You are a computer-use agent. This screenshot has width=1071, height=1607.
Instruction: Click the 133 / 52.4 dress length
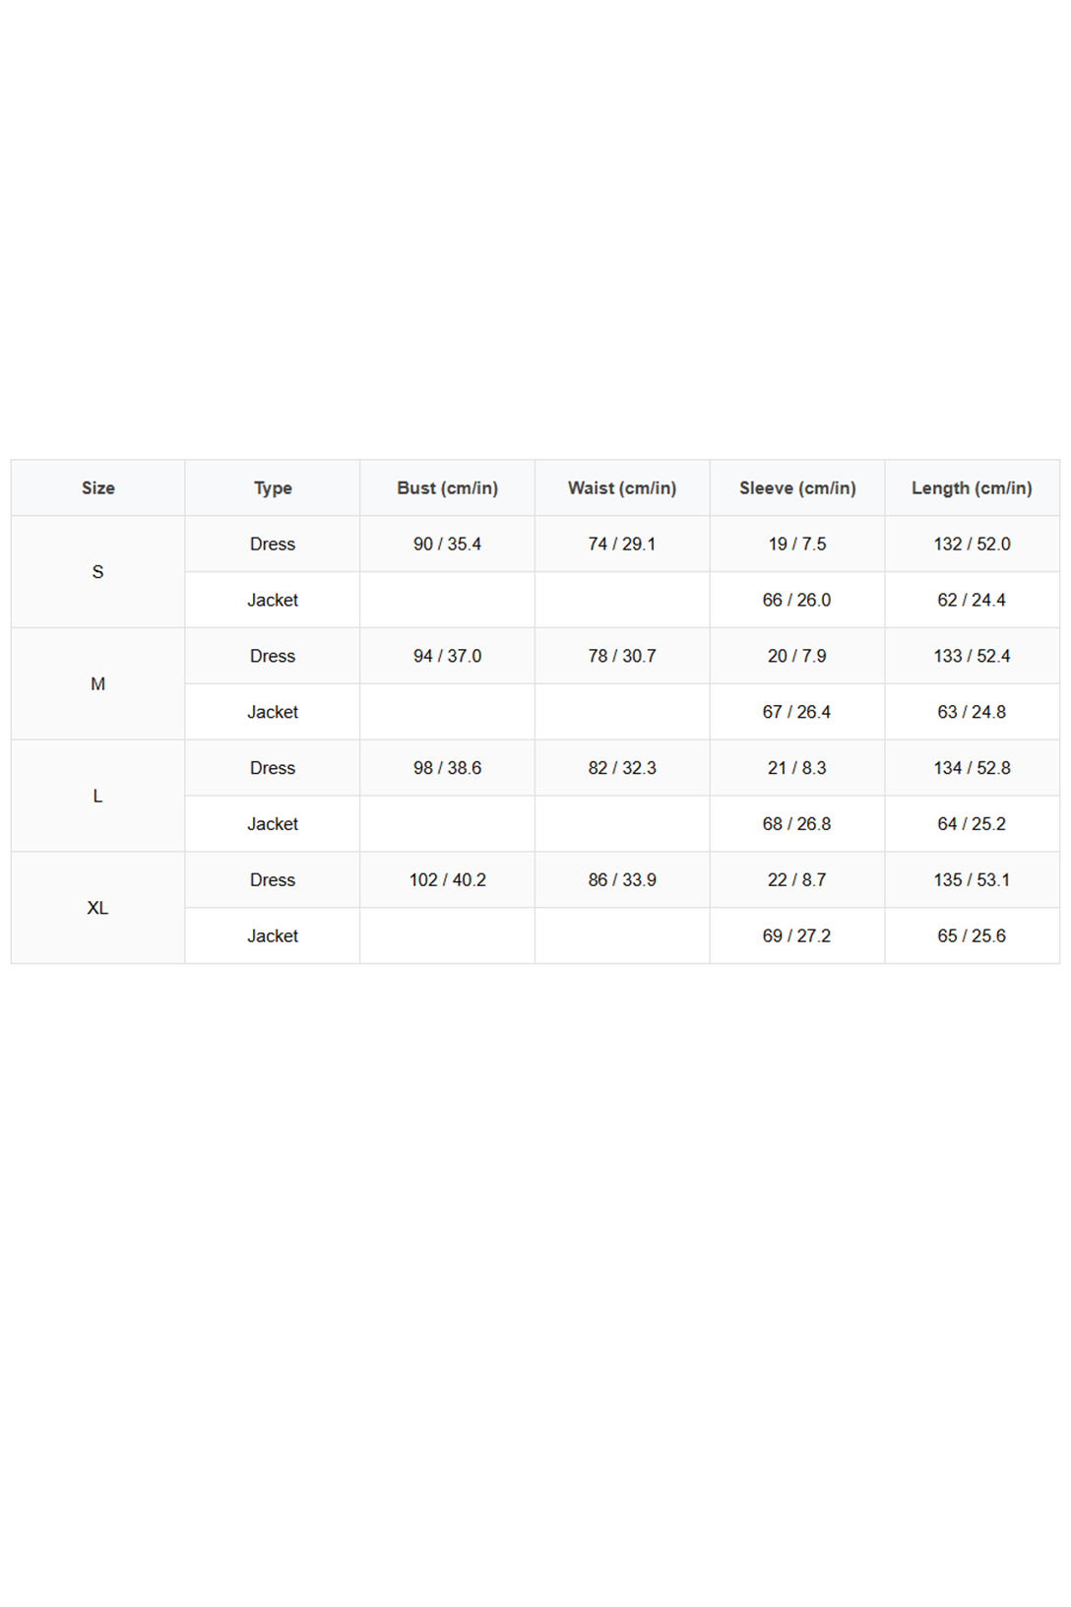(973, 656)
